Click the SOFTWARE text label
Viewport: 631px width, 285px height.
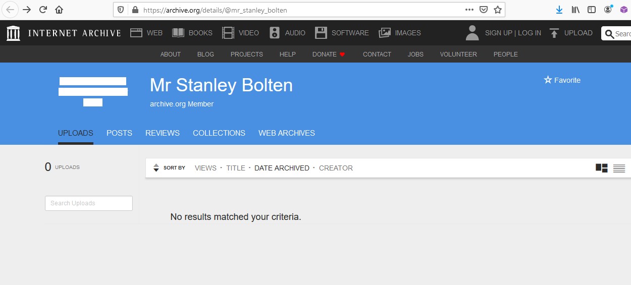click(x=350, y=33)
